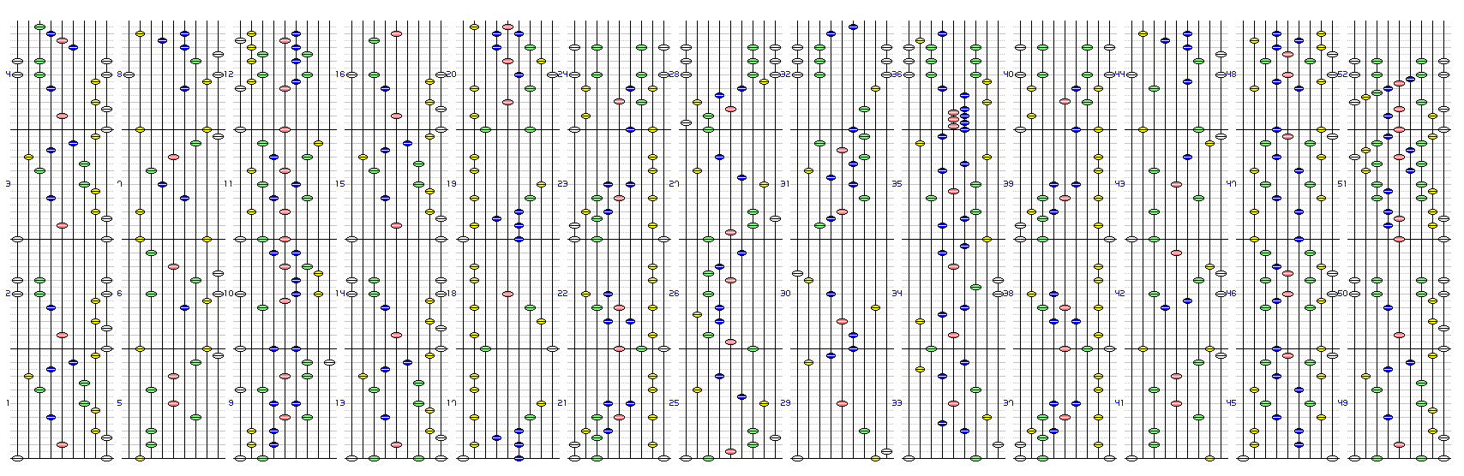This screenshot has height=476, width=1464.
Task: Select the measure number 11 label
Action: point(228,184)
